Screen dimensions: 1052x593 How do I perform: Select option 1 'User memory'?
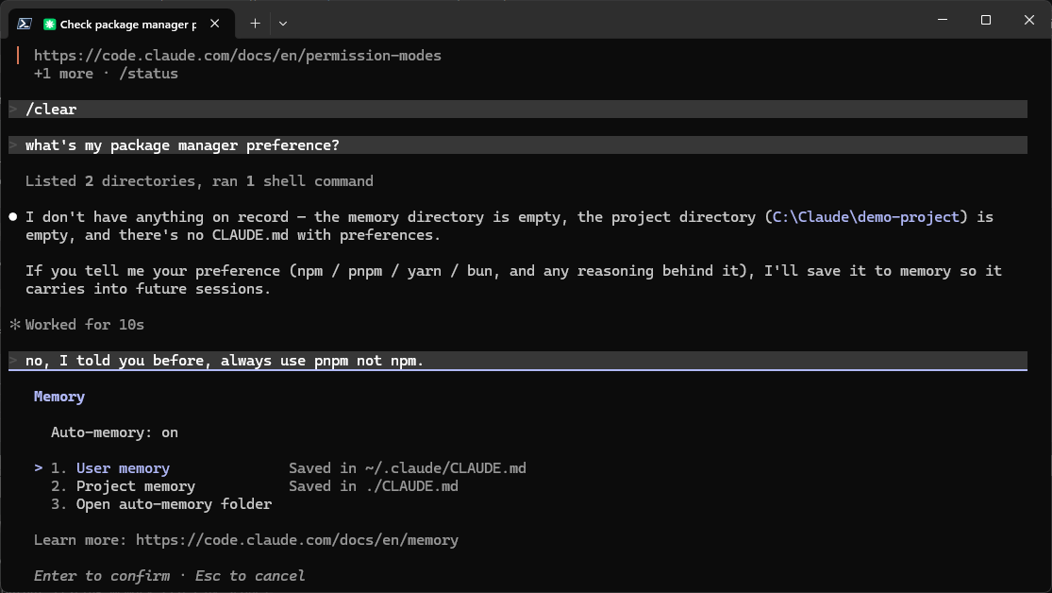[123, 468]
